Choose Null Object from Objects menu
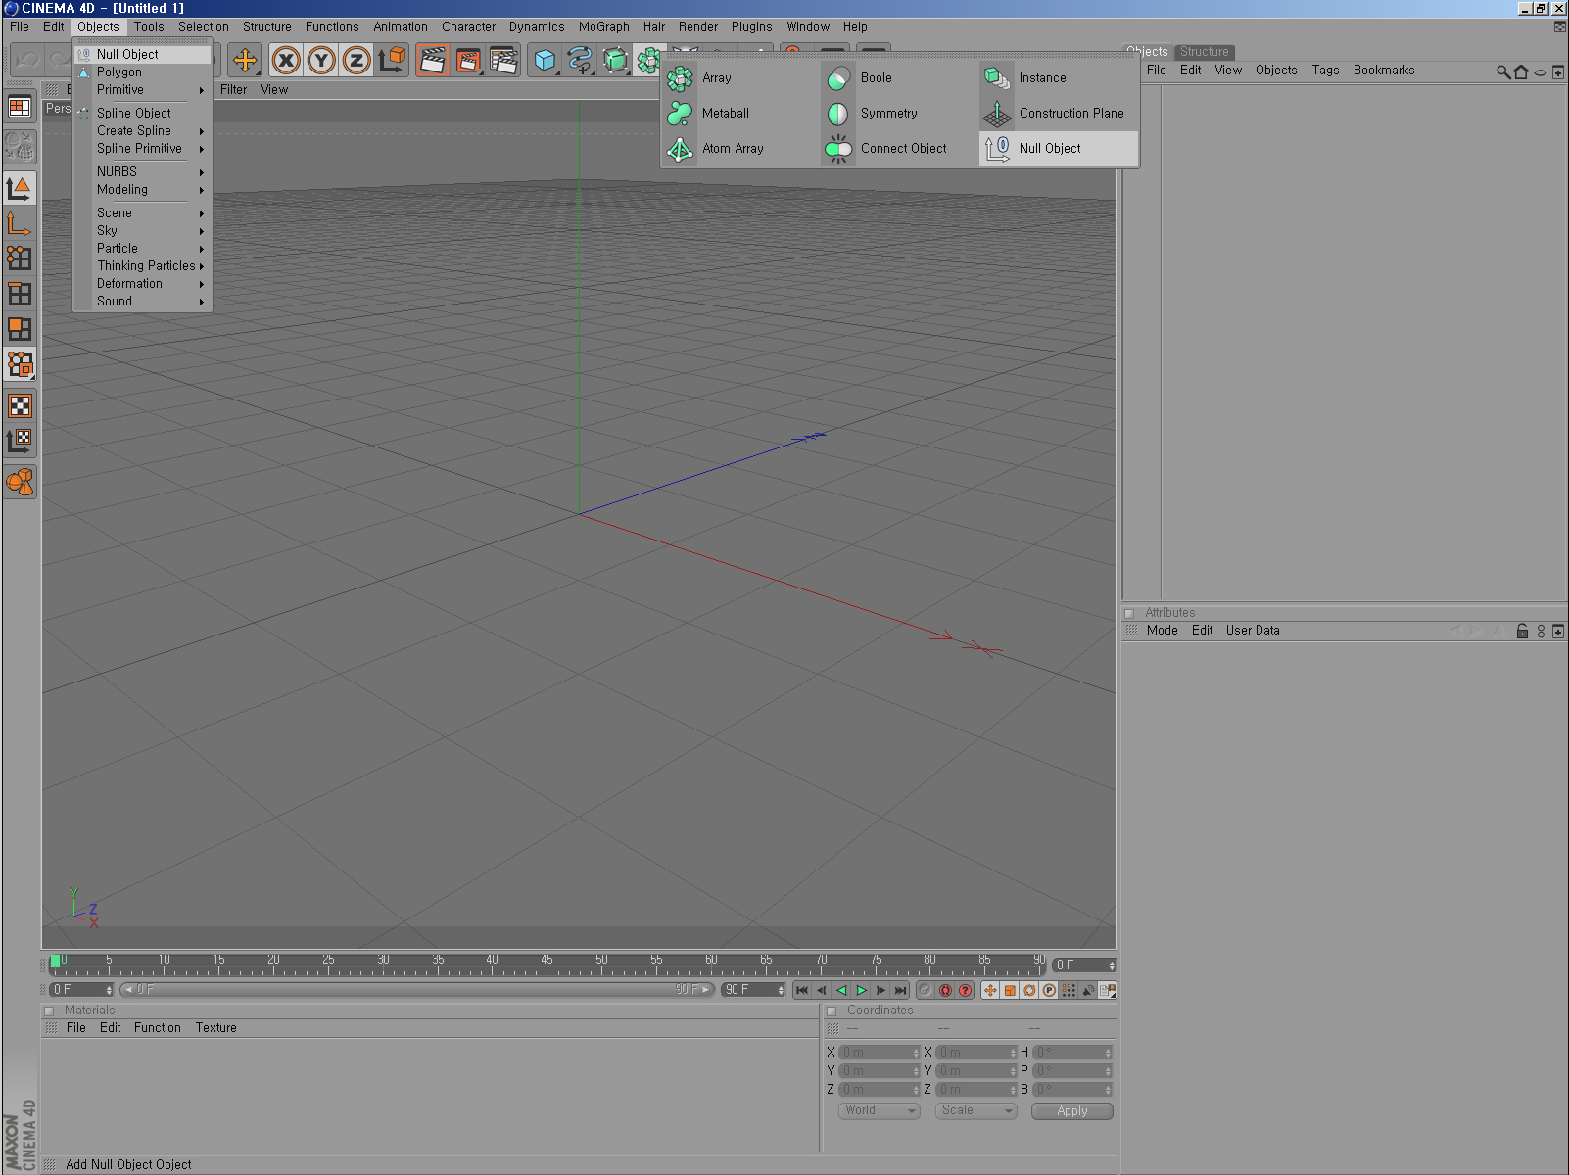1569x1175 pixels. tap(142, 55)
